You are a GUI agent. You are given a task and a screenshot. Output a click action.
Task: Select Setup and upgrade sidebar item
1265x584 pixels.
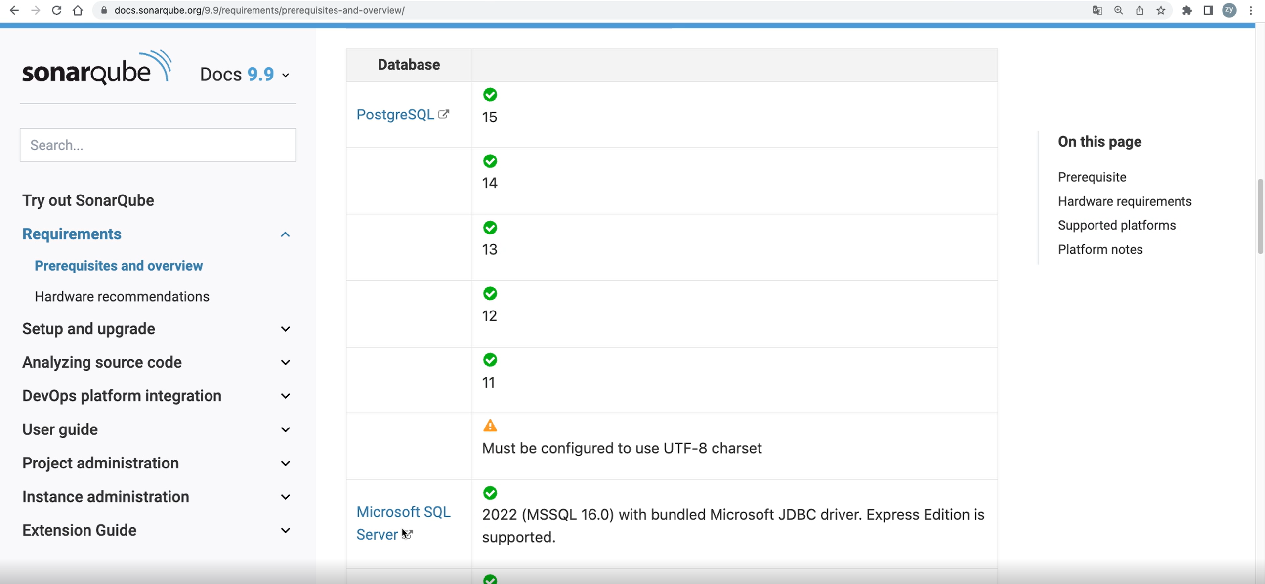coord(88,329)
